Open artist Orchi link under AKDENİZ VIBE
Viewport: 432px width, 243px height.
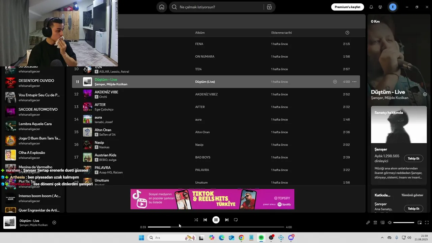[x=103, y=97]
